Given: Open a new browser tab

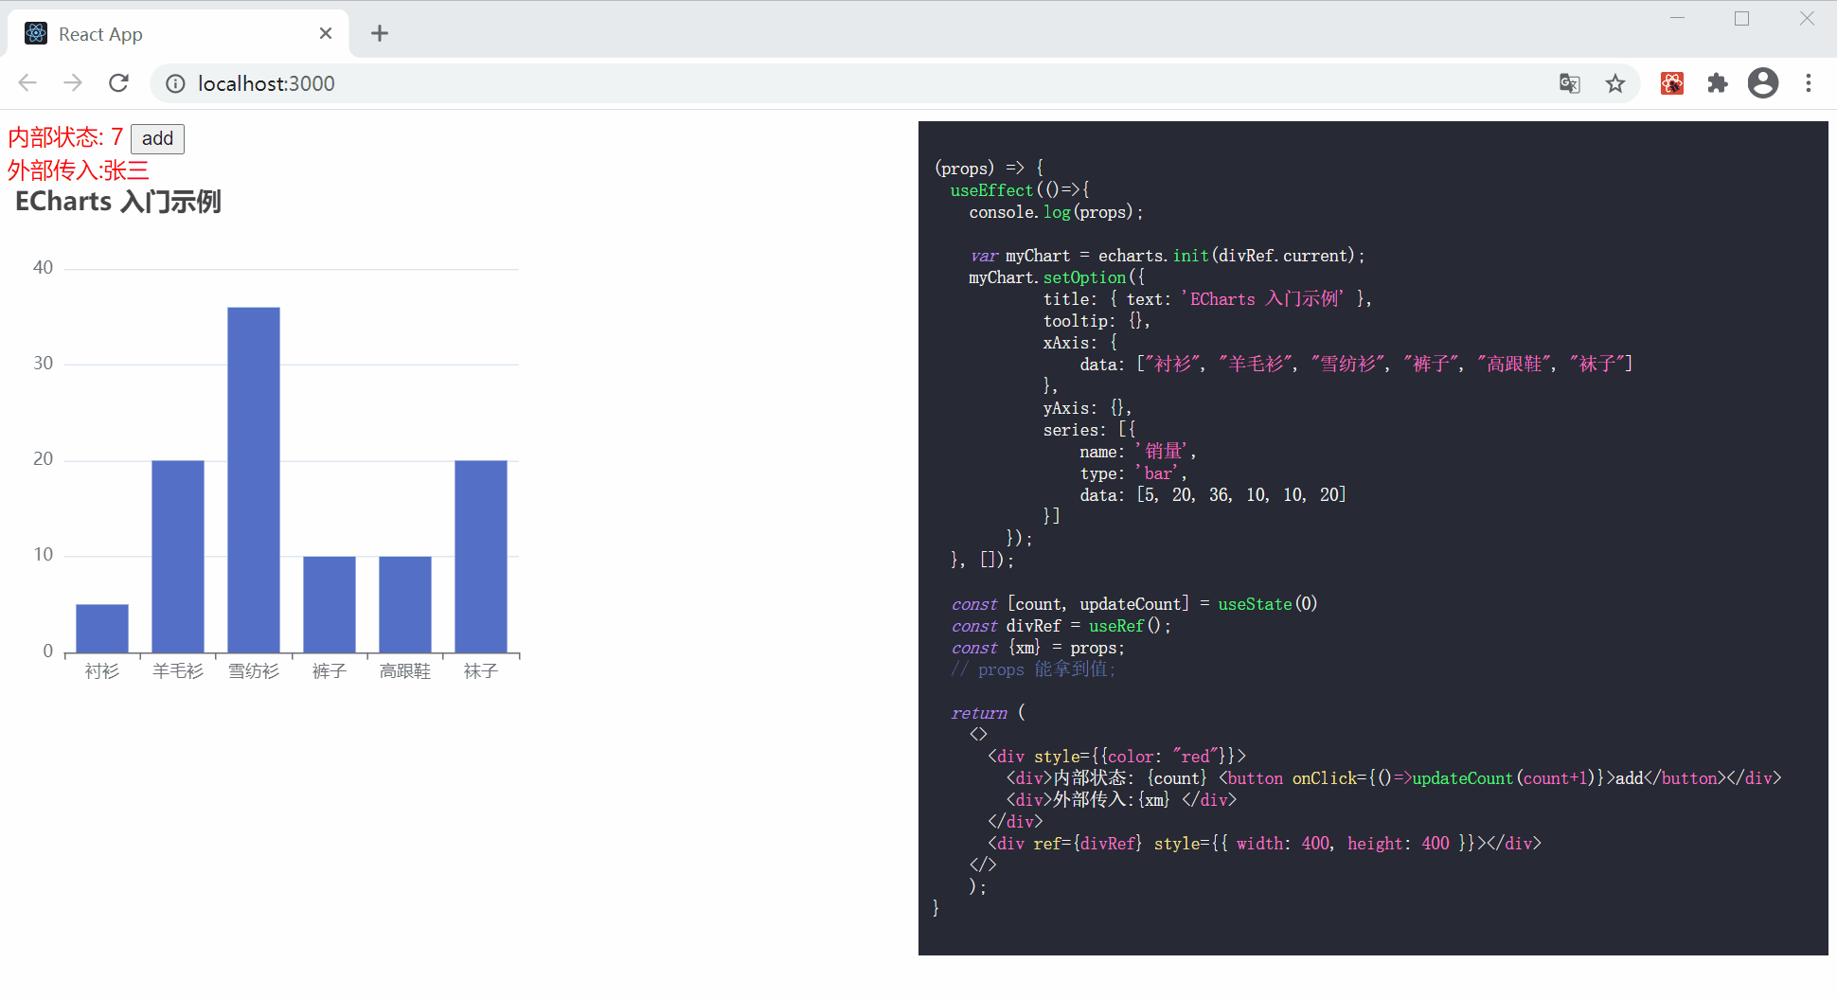Looking at the screenshot, I should click(x=380, y=34).
